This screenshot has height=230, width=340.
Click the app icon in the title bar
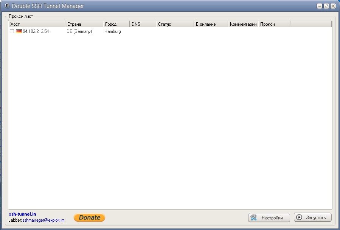tap(7, 6)
